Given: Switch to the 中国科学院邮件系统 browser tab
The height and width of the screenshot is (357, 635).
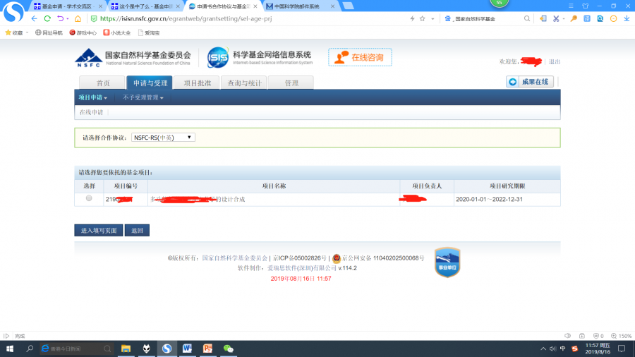Looking at the screenshot, I should (297, 6).
